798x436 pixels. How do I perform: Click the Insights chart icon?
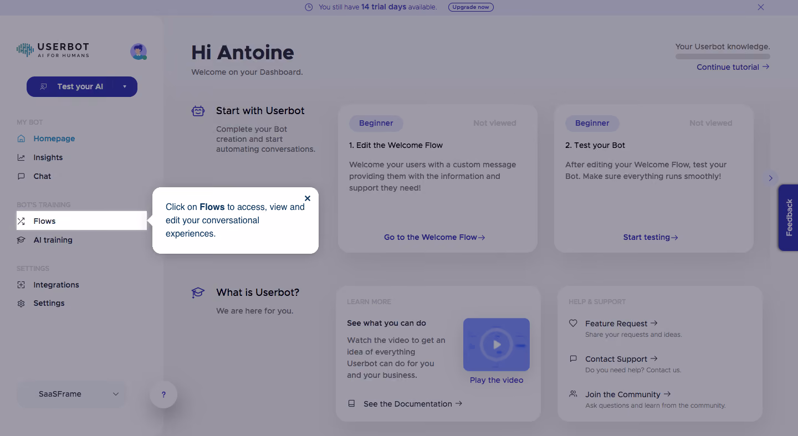(21, 157)
